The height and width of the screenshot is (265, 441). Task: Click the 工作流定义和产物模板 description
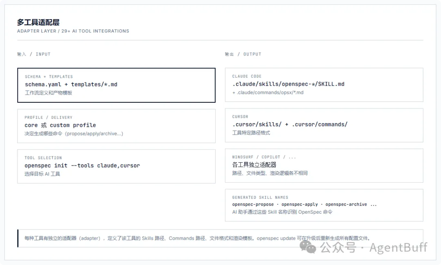click(48, 93)
